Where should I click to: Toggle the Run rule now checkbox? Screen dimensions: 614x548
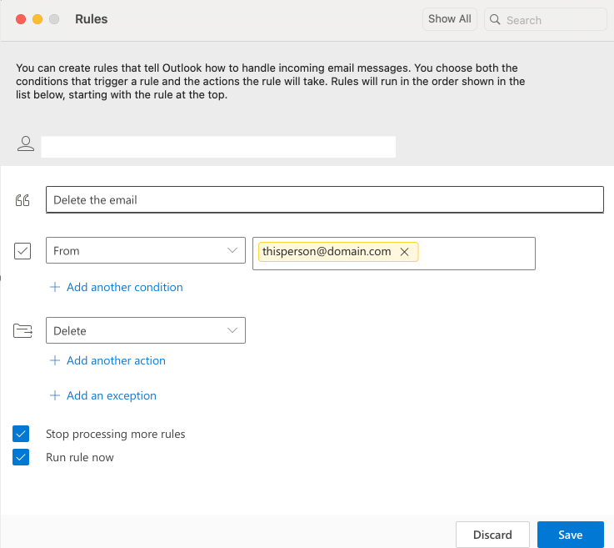click(x=22, y=457)
